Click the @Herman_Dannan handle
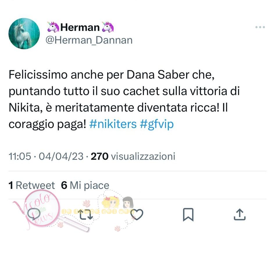The height and width of the screenshot is (268, 275). [x=89, y=40]
